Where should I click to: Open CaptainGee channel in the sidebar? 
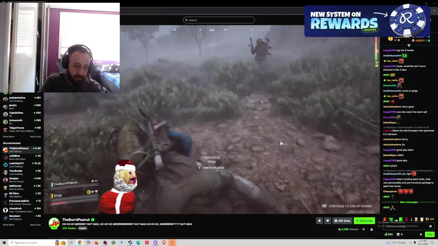tap(22, 114)
